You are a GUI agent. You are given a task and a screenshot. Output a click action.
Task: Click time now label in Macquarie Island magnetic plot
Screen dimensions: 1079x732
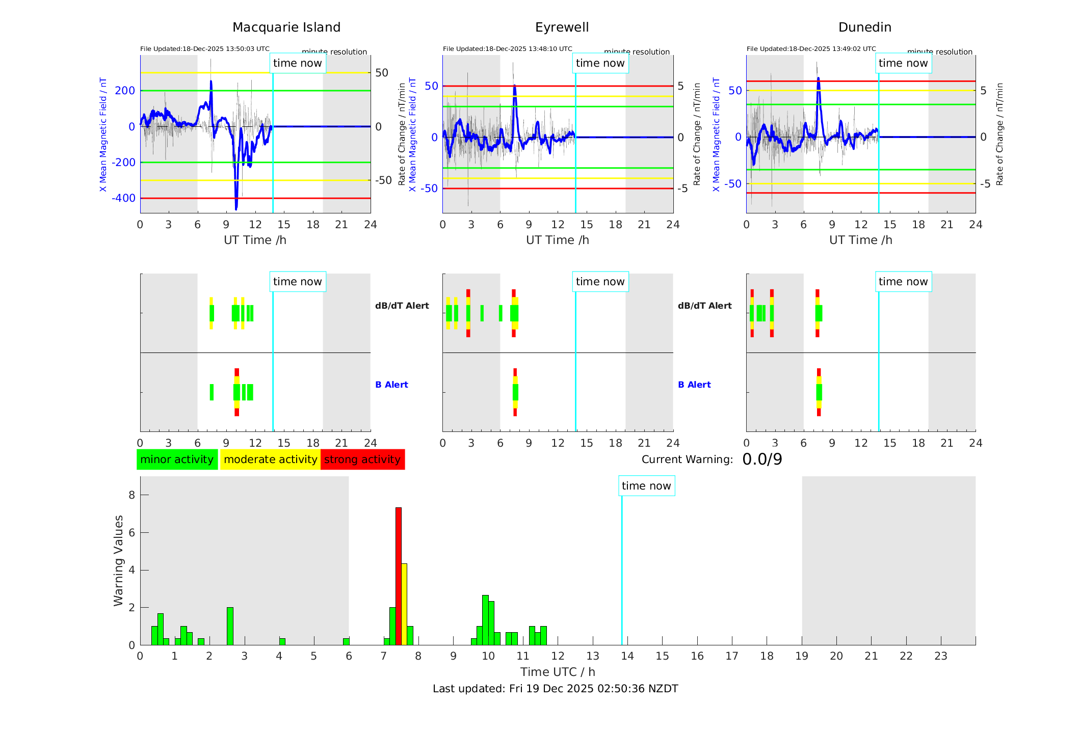pos(298,63)
